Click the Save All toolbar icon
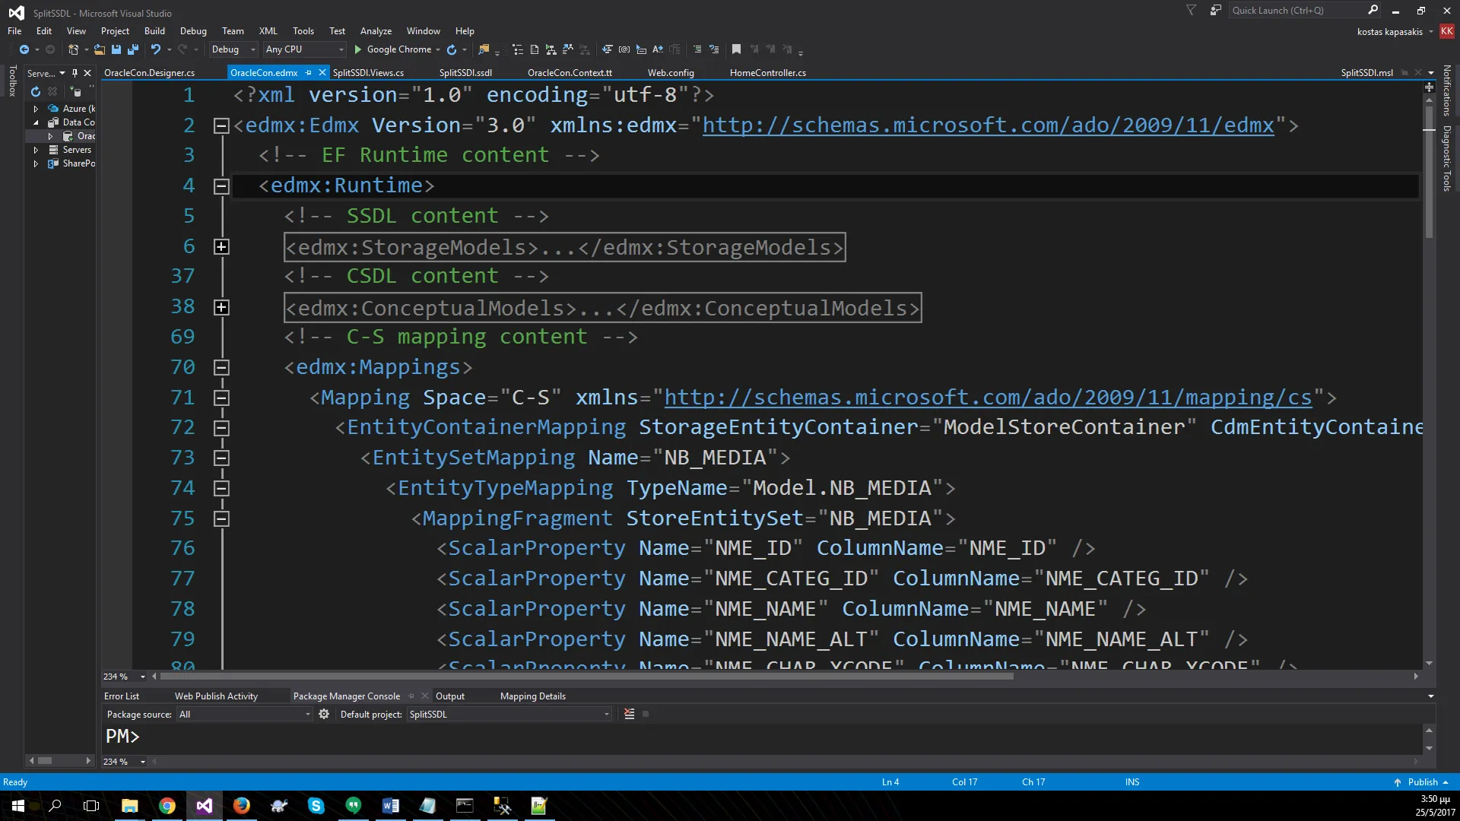Viewport: 1460px width, 821px height. click(x=133, y=49)
